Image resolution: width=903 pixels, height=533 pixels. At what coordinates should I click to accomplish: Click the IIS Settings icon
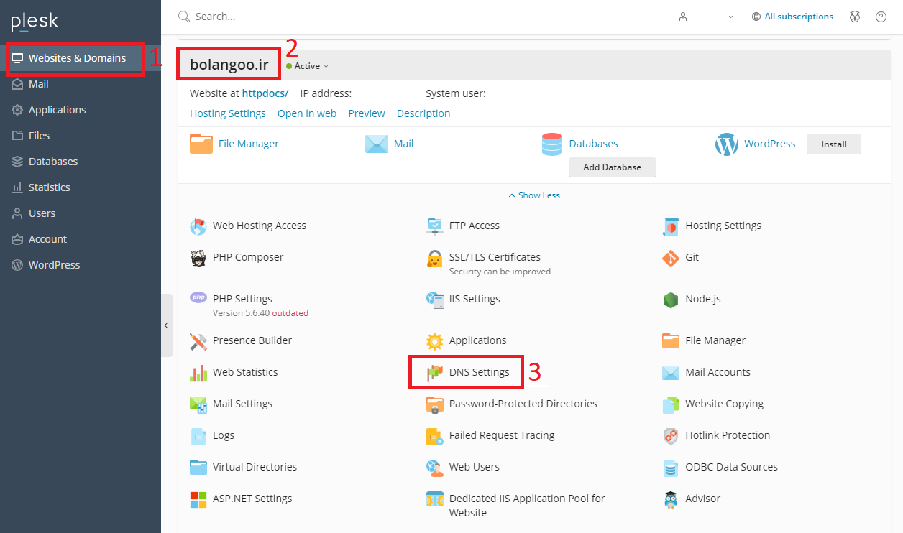coord(434,300)
